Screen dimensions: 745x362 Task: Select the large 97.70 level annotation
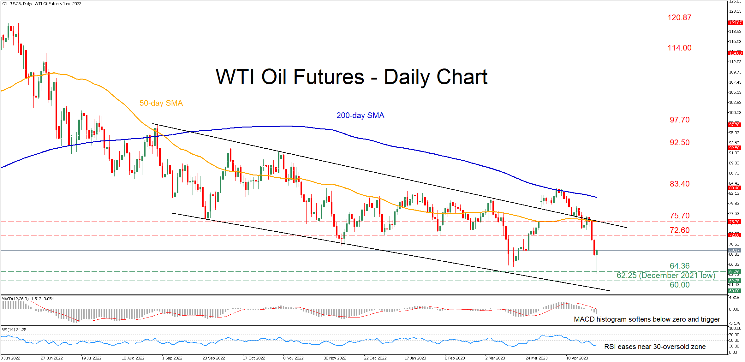click(x=680, y=120)
